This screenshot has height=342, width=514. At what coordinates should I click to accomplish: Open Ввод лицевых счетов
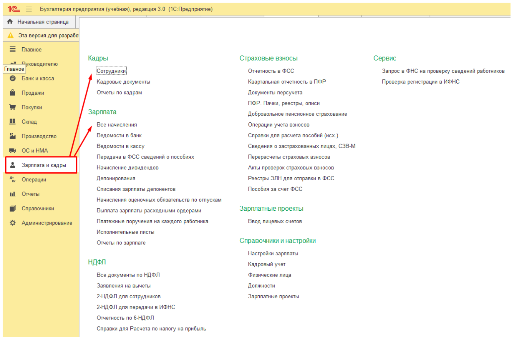[x=275, y=221]
